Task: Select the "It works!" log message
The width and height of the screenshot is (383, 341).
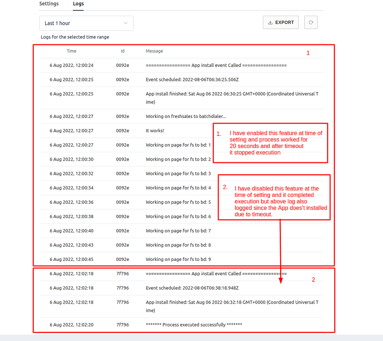Action: 155,131
